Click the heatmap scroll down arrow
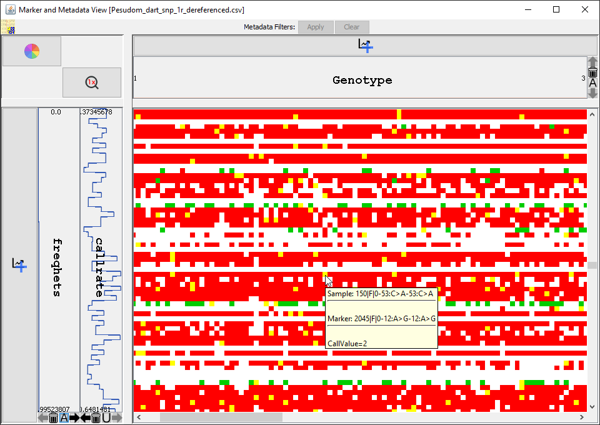This screenshot has width=600, height=425. pyautogui.click(x=592, y=407)
